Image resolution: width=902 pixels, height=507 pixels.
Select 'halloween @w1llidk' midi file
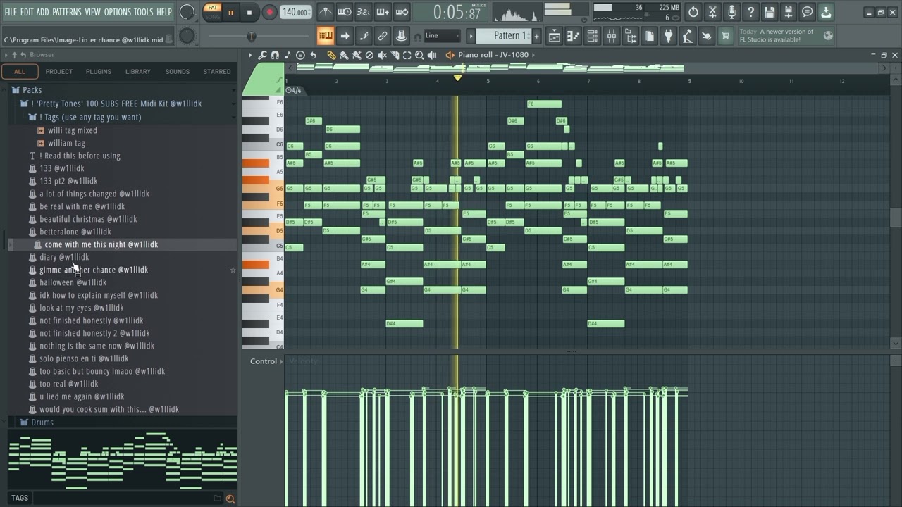click(x=73, y=282)
